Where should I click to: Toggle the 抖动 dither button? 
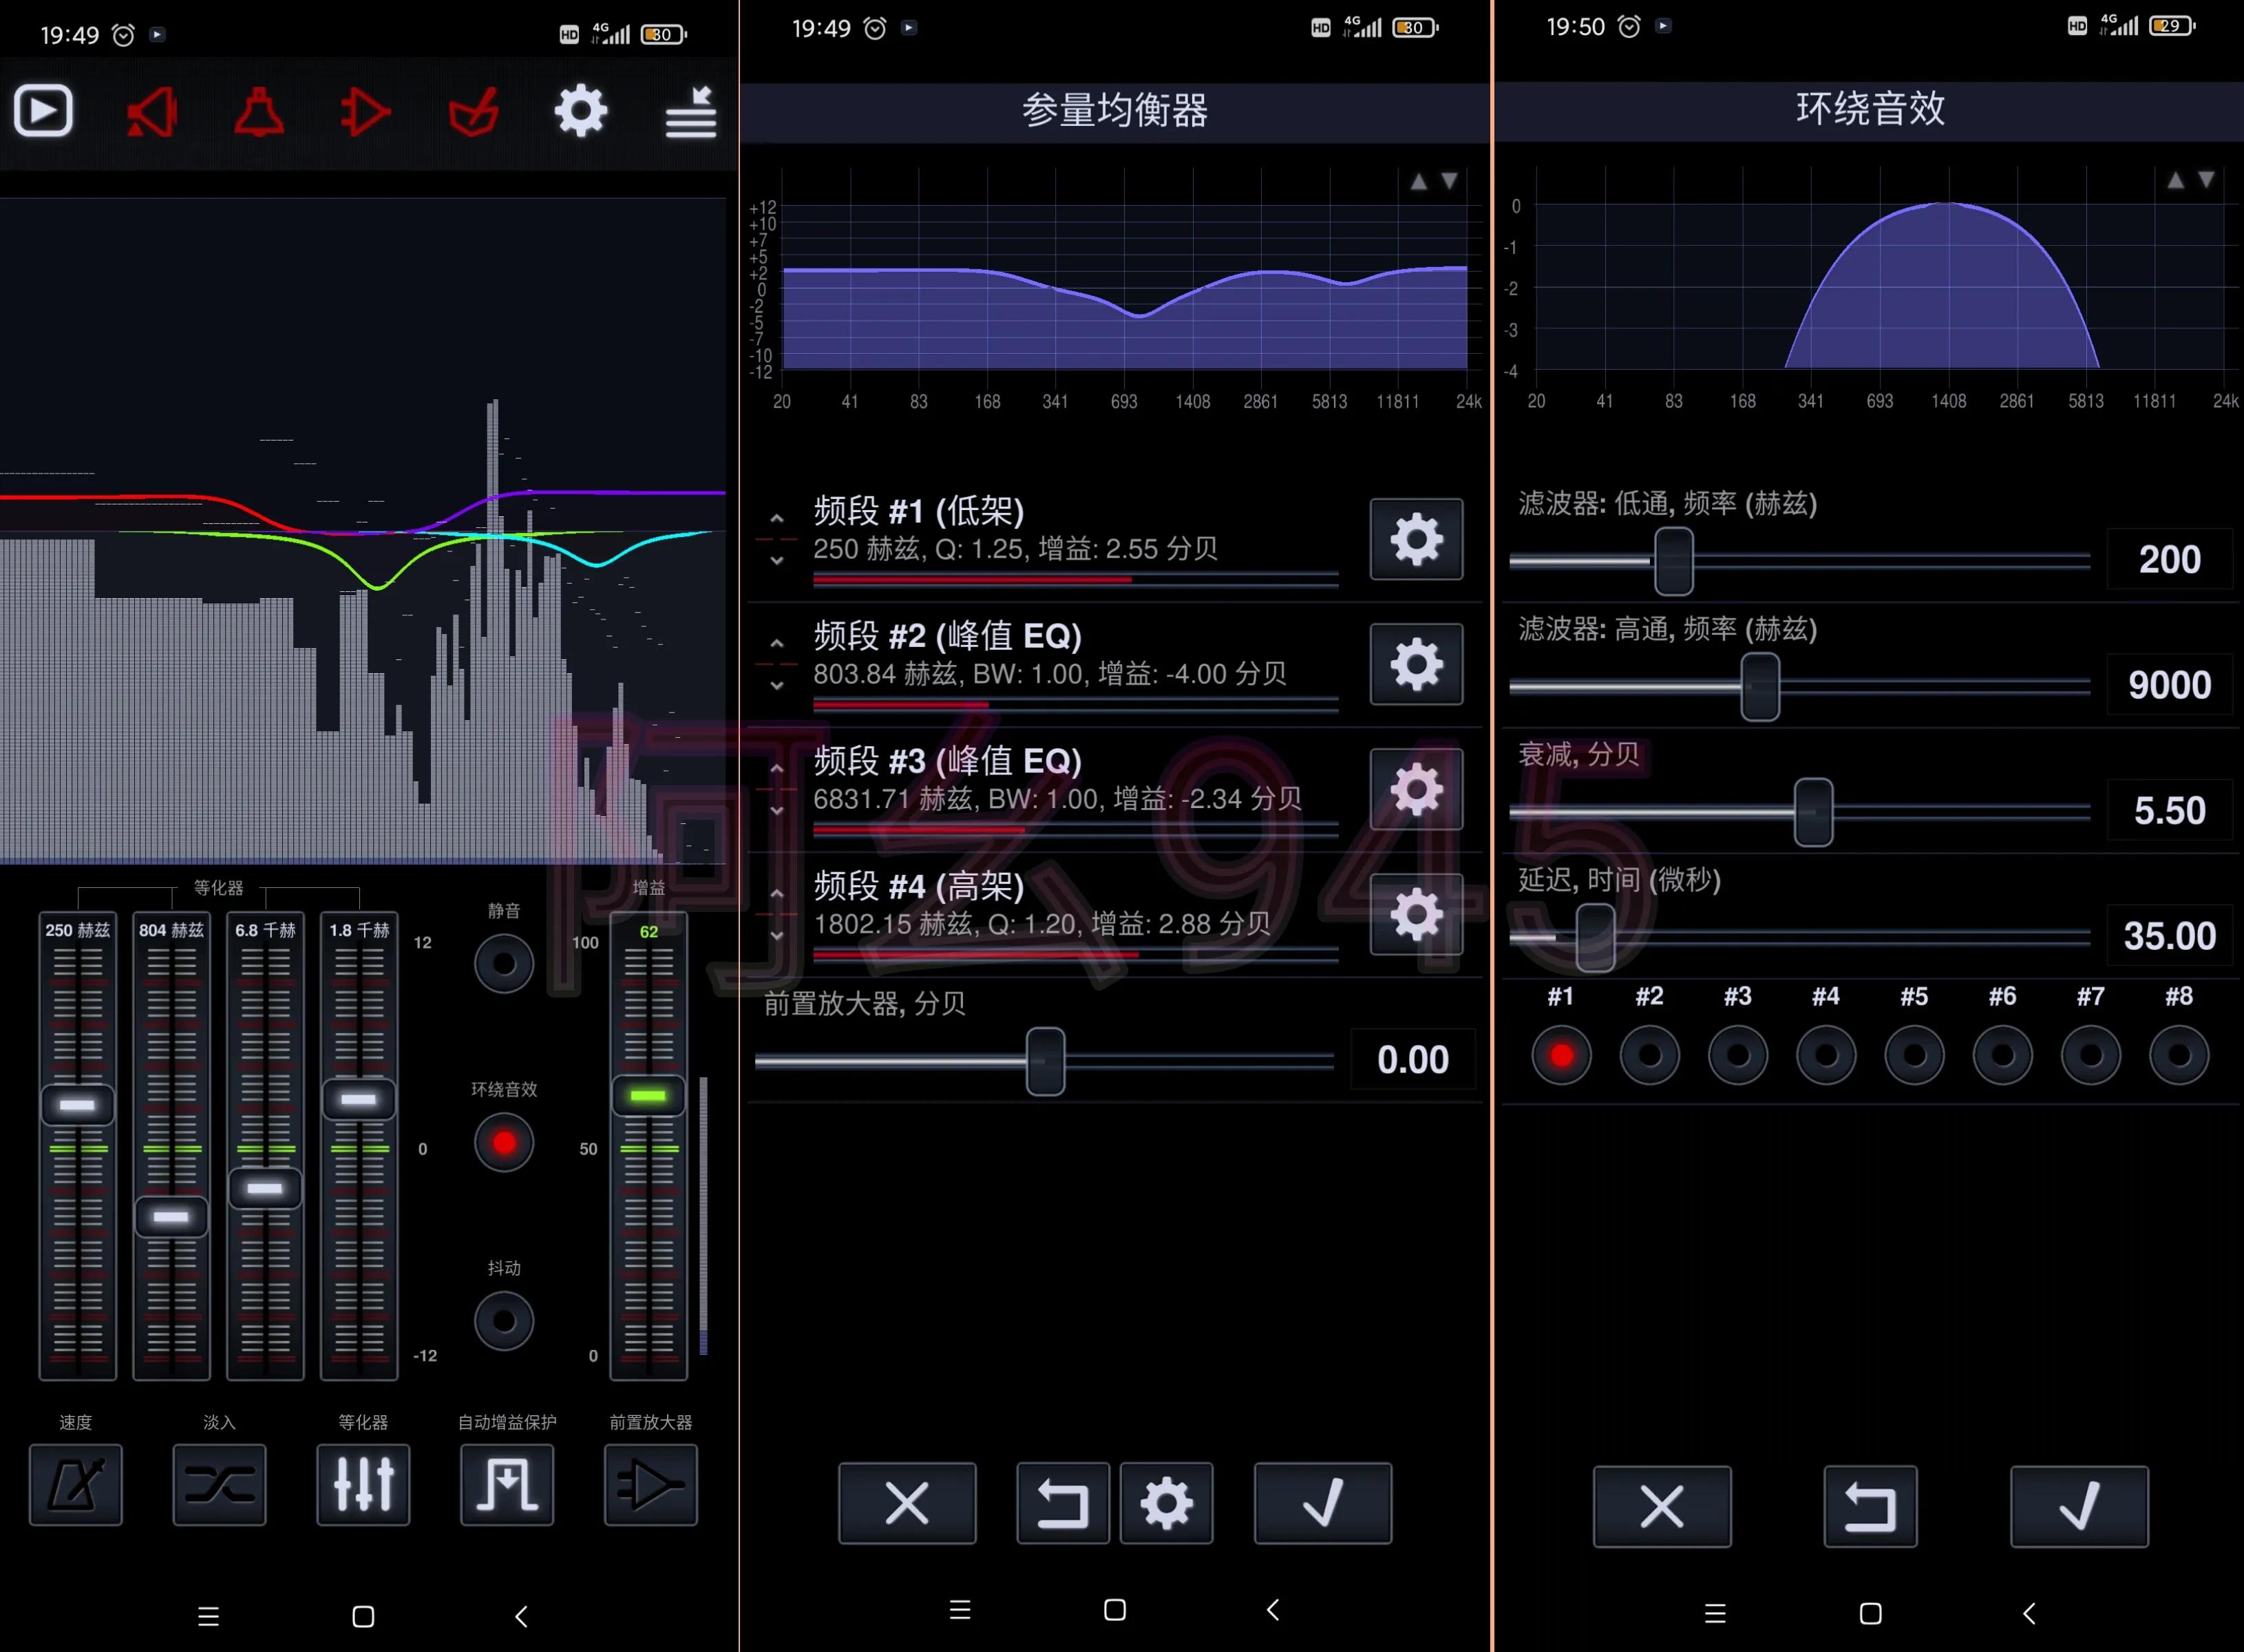click(504, 1321)
